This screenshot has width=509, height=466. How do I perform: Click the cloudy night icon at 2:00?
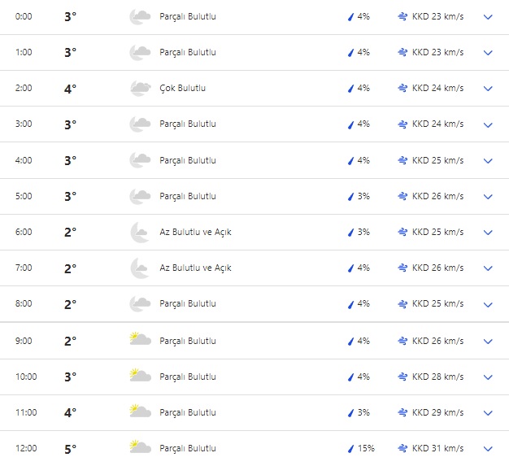pos(140,88)
